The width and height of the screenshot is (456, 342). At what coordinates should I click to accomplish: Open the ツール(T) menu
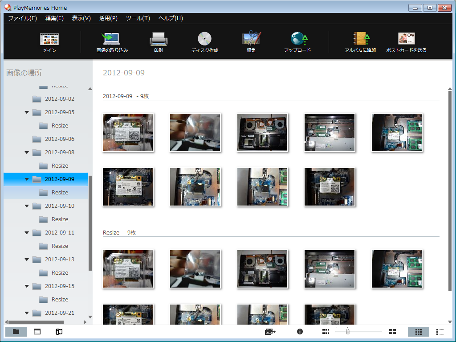(138, 18)
